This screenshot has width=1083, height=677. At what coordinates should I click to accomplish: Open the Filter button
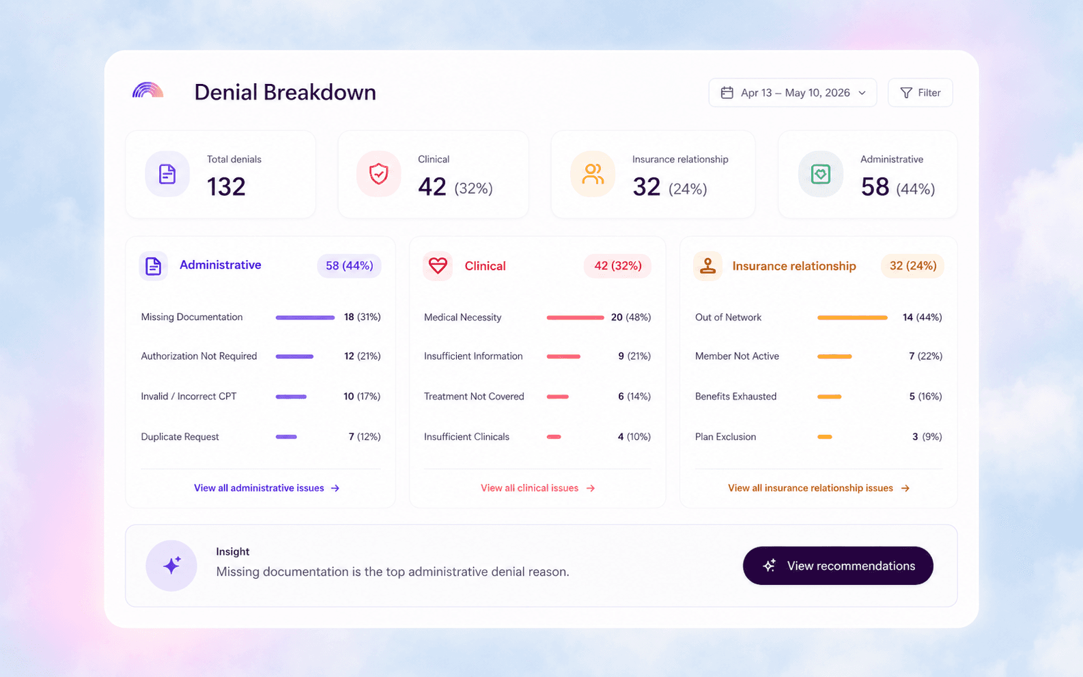click(x=920, y=93)
